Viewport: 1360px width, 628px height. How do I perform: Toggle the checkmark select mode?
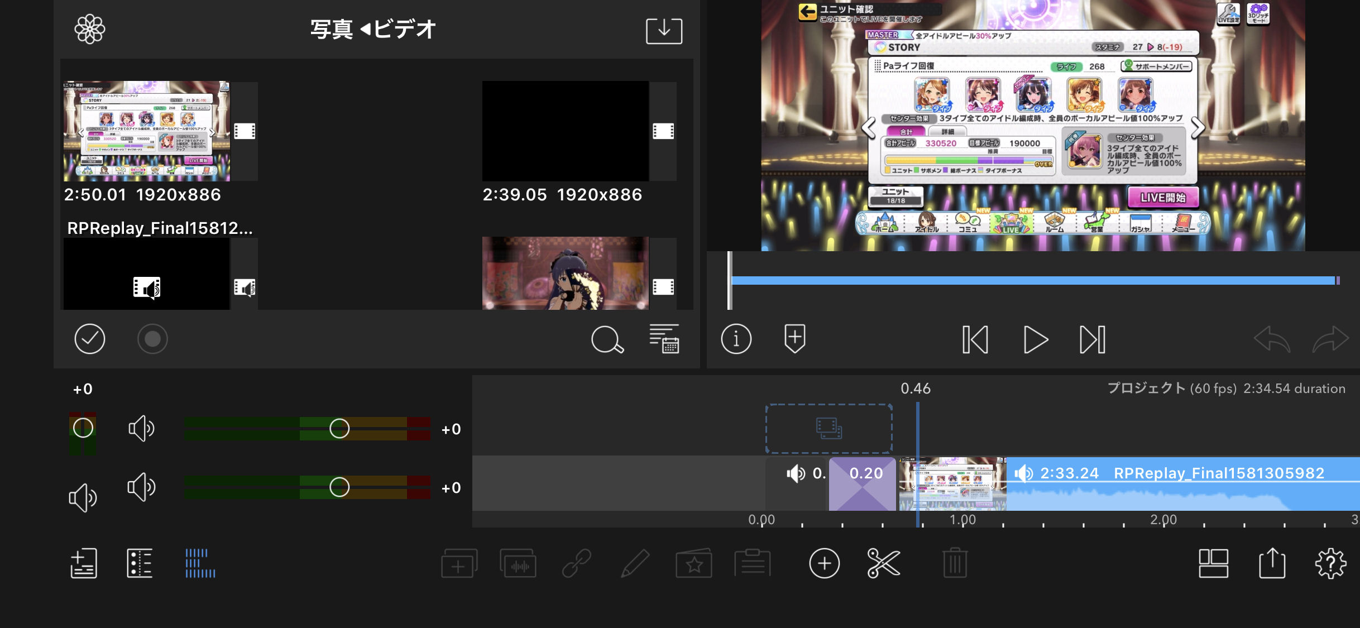tap(90, 339)
